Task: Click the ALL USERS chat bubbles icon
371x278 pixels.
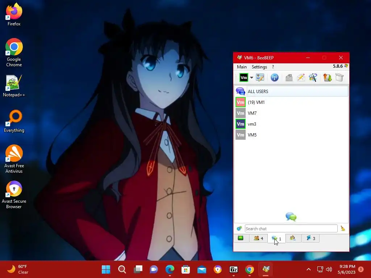Action: 241,92
